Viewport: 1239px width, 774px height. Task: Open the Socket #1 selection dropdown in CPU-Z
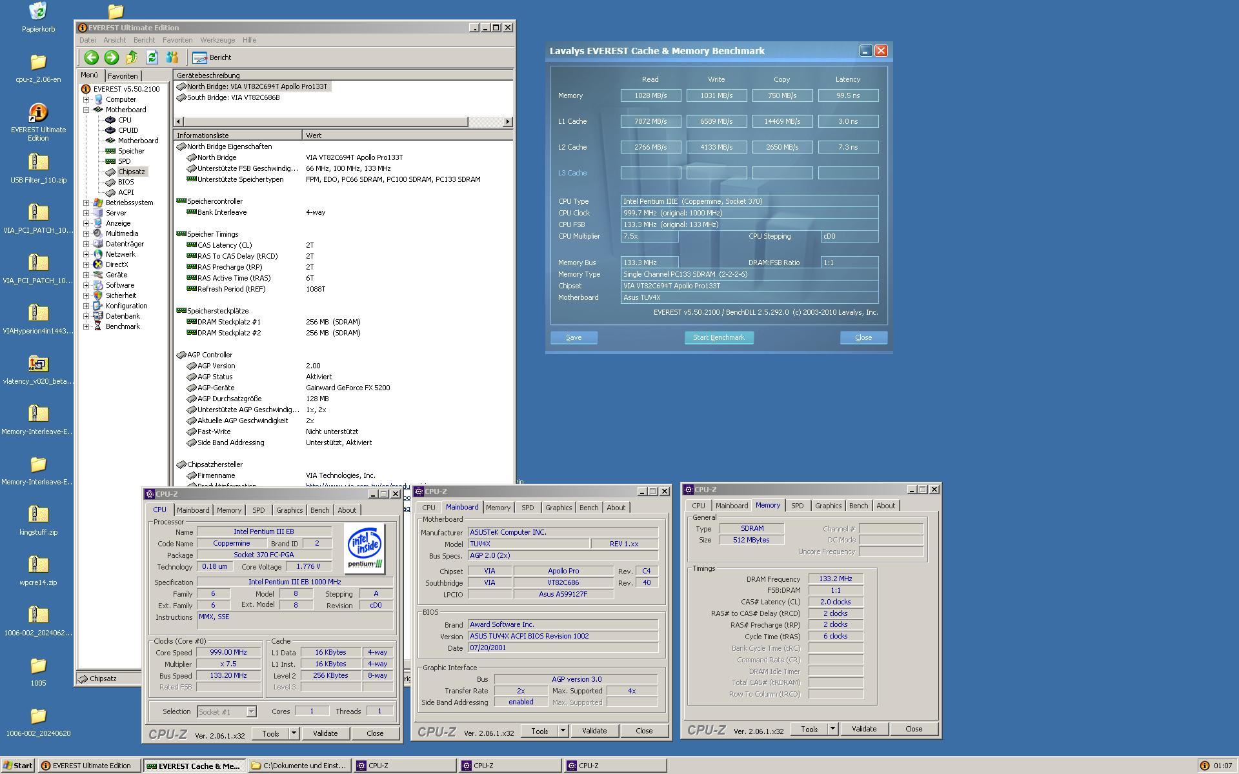(x=251, y=711)
